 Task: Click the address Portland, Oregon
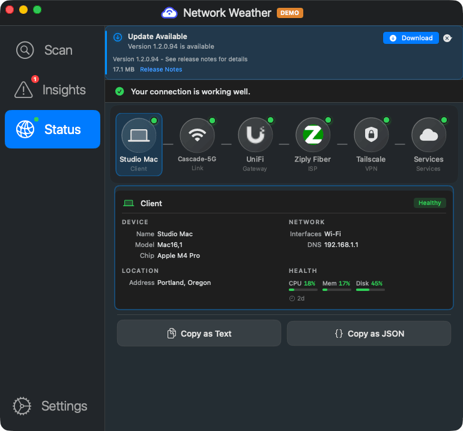184,283
